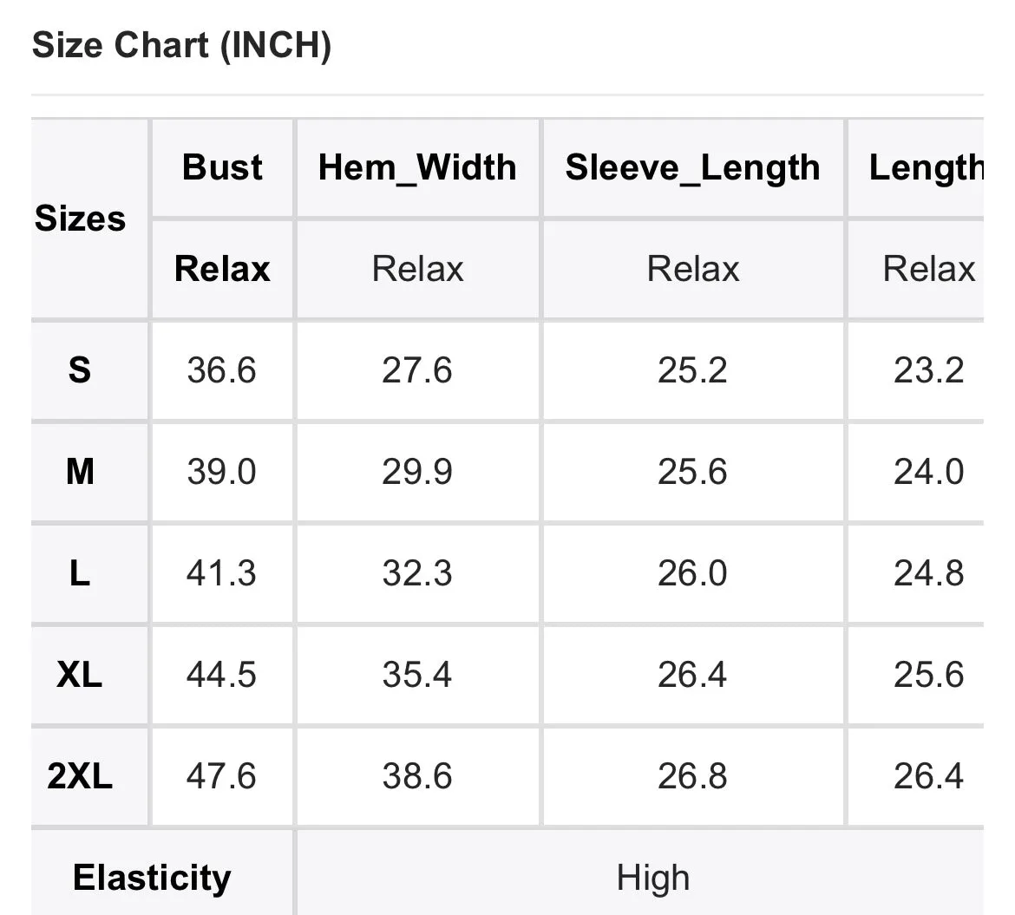Click the size M row label

pos(81,471)
